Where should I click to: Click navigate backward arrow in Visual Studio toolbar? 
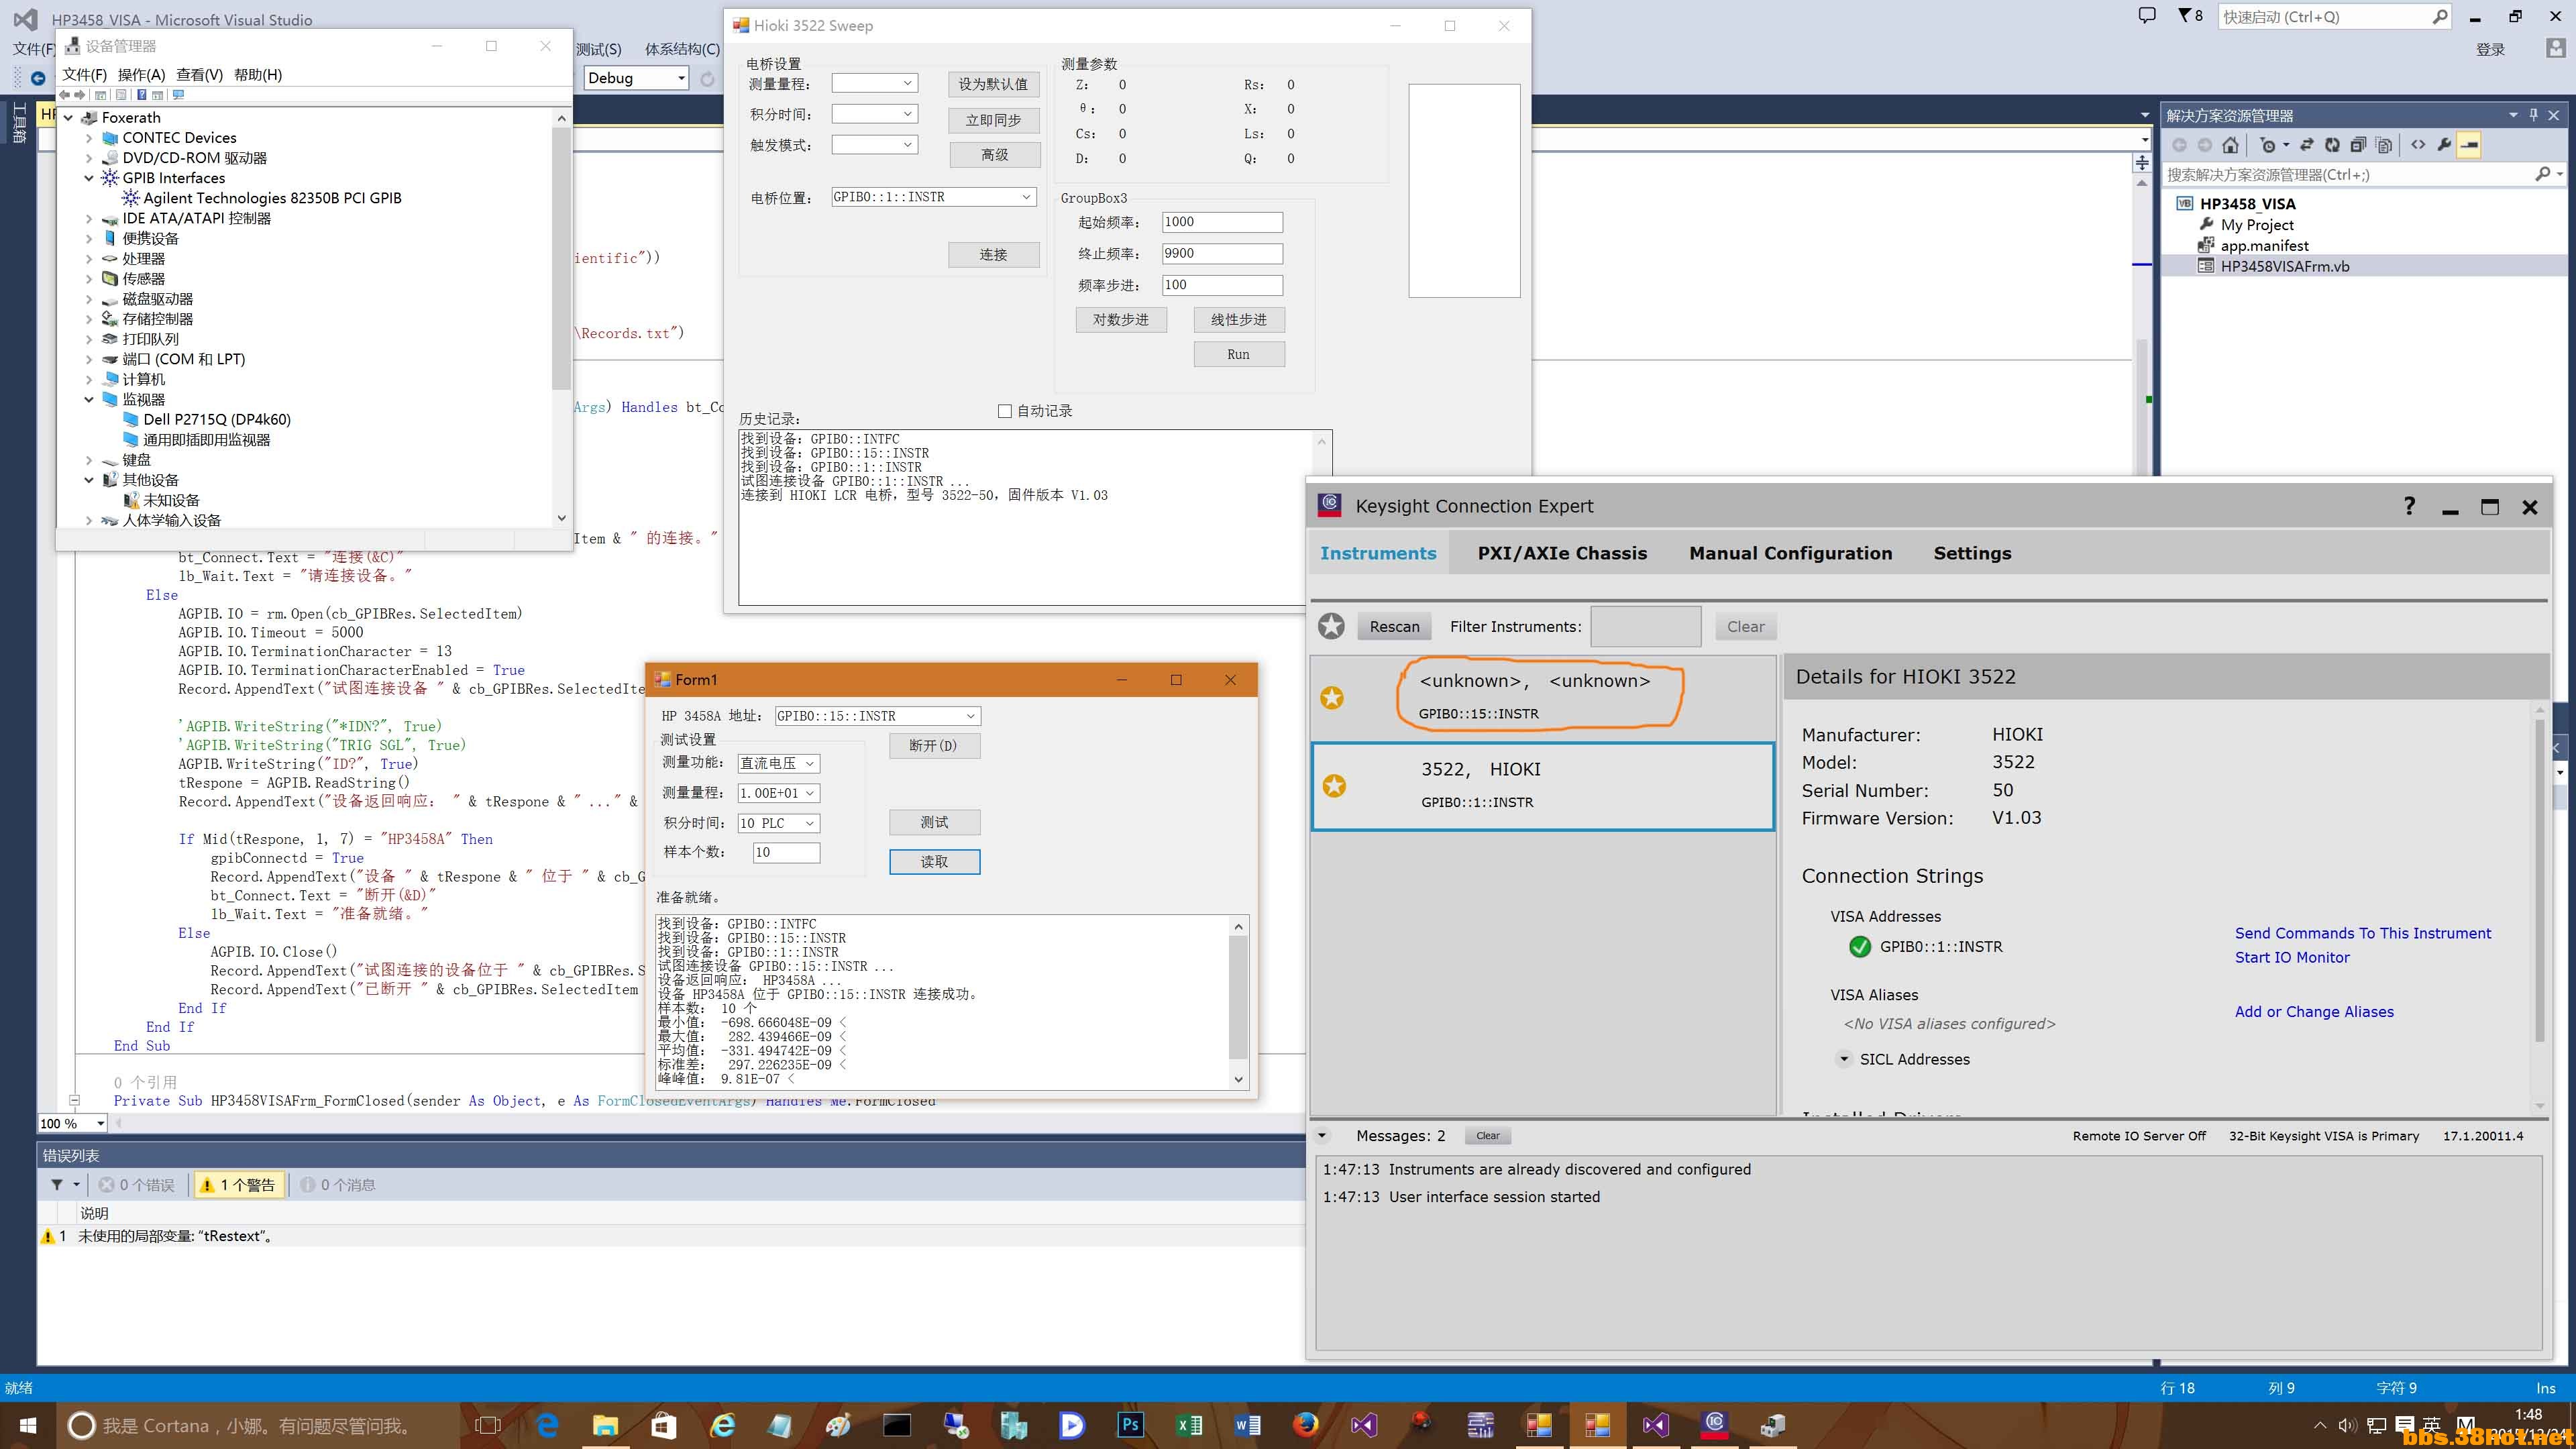[x=38, y=78]
